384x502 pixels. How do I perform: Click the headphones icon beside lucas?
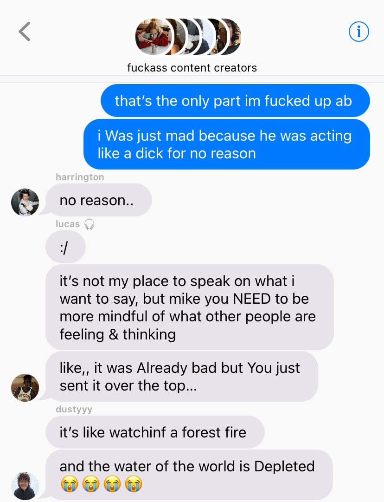coord(89,224)
